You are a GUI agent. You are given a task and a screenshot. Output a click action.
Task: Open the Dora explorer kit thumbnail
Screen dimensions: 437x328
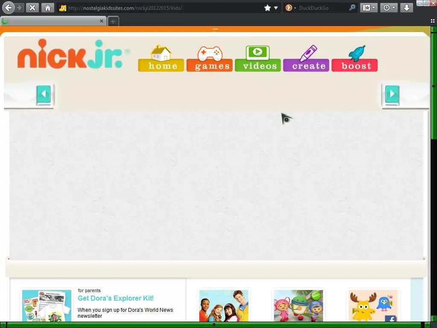point(47,306)
